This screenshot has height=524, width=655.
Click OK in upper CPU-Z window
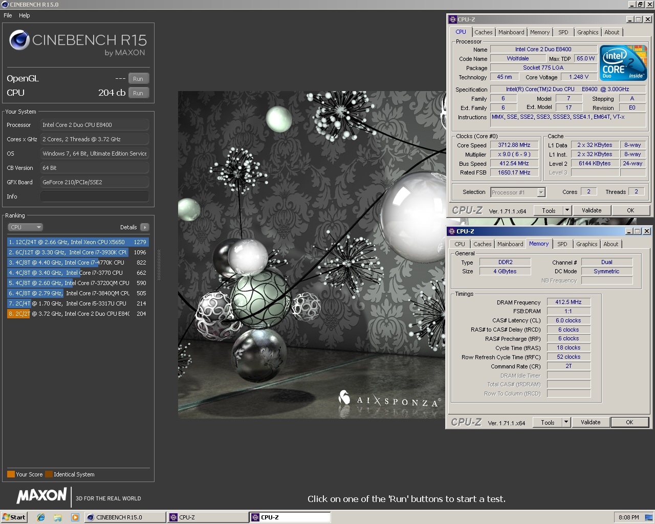pos(630,210)
